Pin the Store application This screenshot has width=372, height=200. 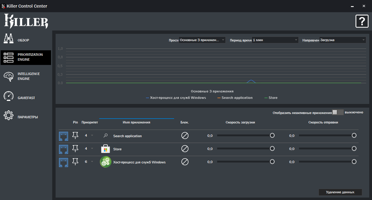(75, 149)
